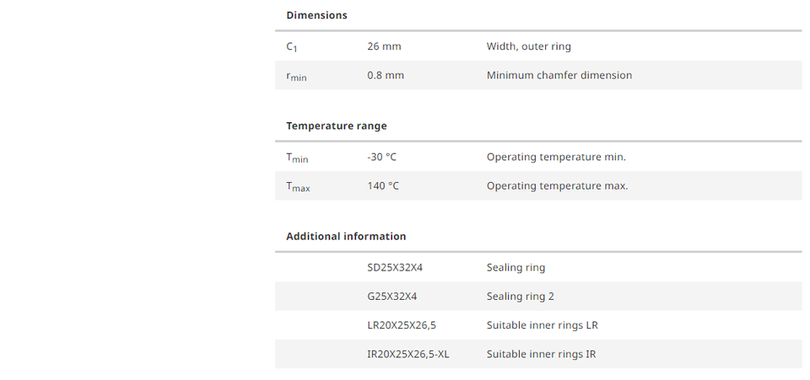Click the "Sealing ring 2" description
Viewport: 810px width, 380px height.
click(x=521, y=297)
